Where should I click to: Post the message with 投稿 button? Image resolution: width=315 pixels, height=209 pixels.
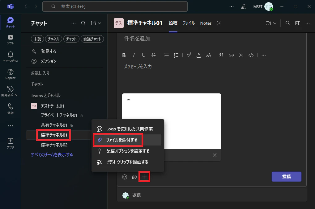click(x=287, y=177)
